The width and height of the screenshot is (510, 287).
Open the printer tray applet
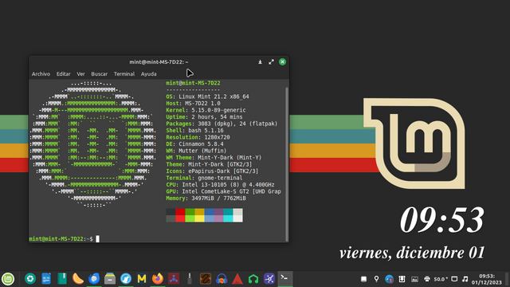click(427, 279)
